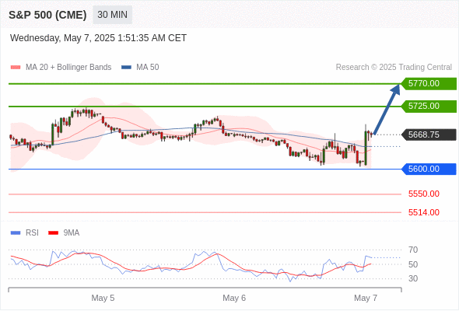Click the May 7 date marker

click(x=366, y=298)
